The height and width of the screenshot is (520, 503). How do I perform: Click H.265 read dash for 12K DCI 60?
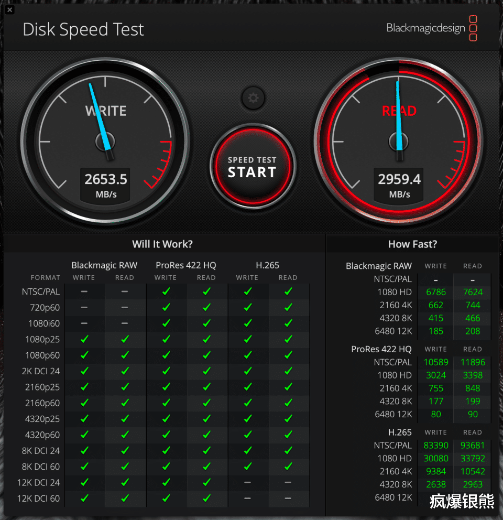click(288, 499)
